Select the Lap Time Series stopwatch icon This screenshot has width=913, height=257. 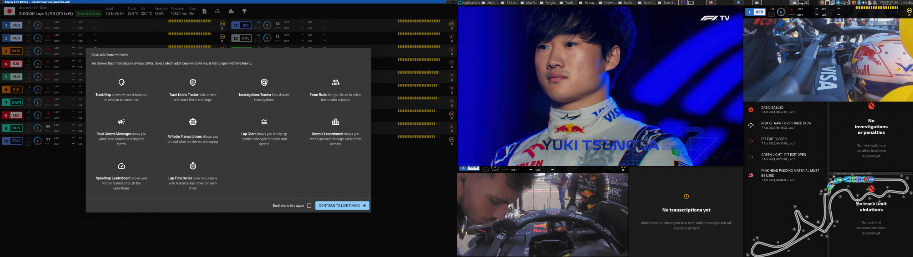tap(193, 166)
